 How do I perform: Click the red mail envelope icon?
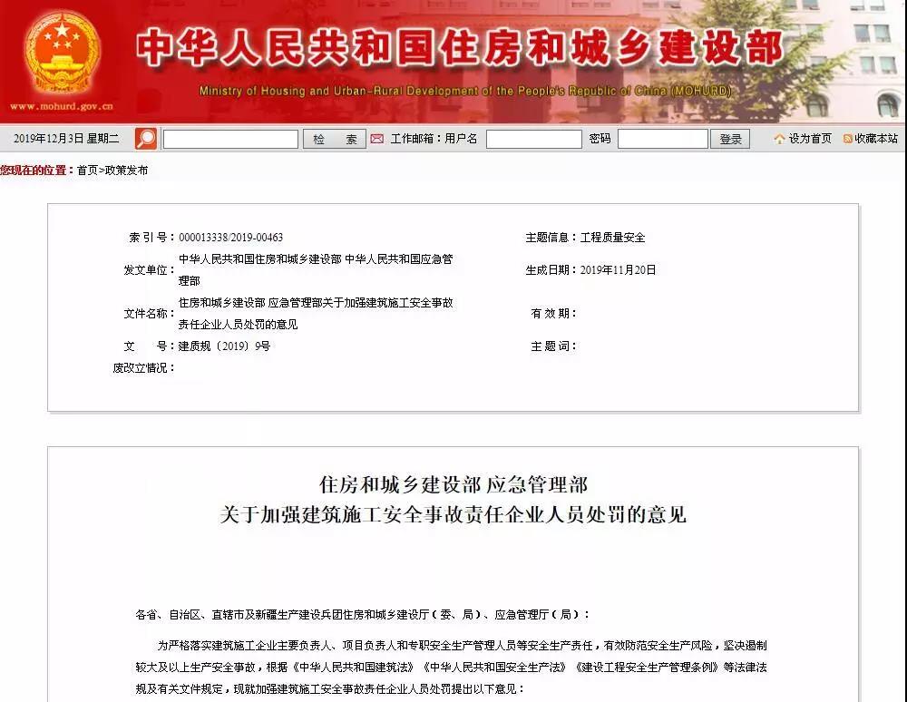pos(377,139)
